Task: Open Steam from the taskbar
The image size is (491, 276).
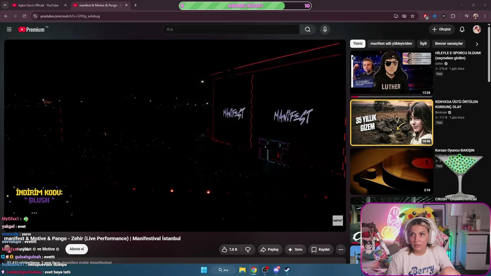Action: pyautogui.click(x=287, y=270)
